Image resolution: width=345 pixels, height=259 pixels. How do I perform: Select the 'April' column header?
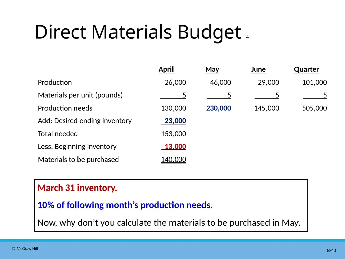(x=166, y=69)
